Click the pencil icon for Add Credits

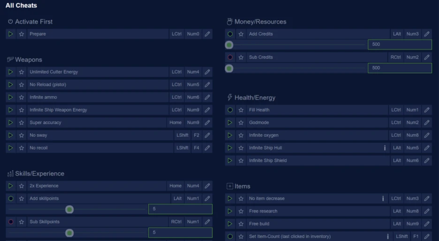coord(427,34)
